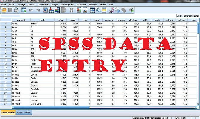Toggle value labels display icon
Screen dimensions: 200x119
[x=111, y=10]
